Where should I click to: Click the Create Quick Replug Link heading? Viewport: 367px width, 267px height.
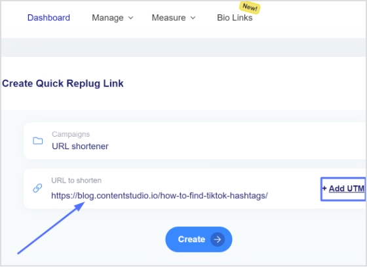coord(63,84)
